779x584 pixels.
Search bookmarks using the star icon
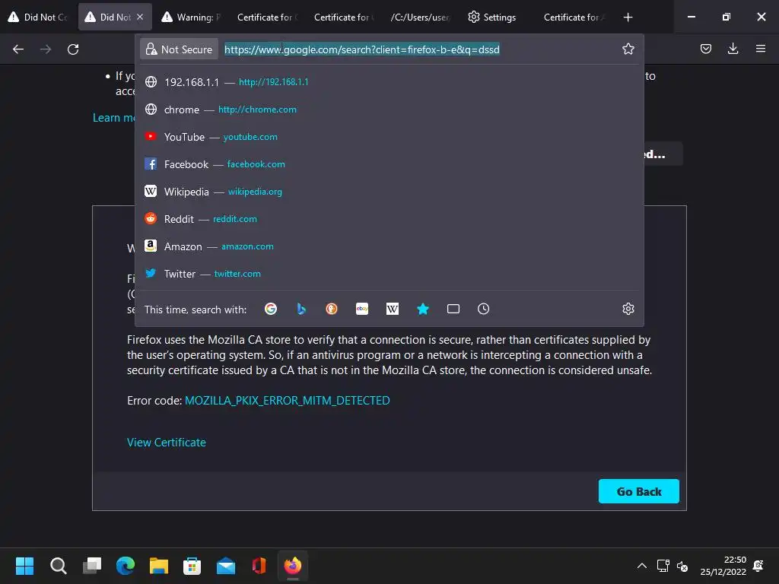[423, 309]
